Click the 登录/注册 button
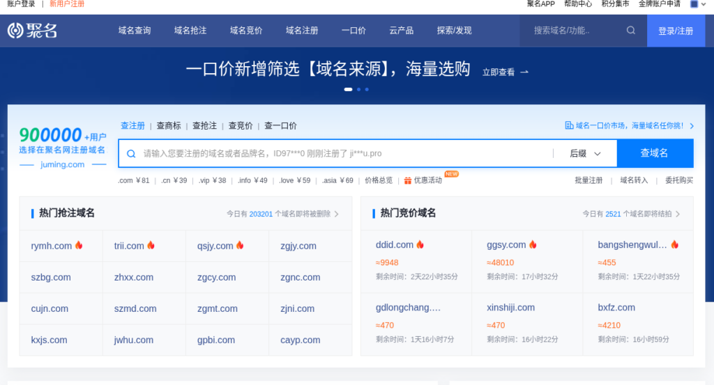The width and height of the screenshot is (714, 385). click(676, 31)
